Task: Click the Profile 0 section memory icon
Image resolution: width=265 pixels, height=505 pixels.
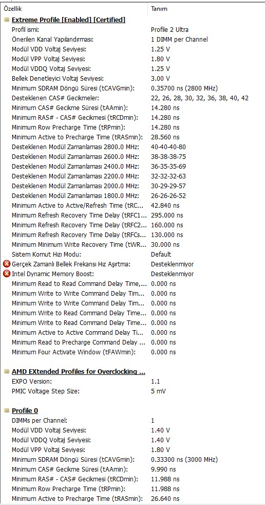Action: (7, 411)
